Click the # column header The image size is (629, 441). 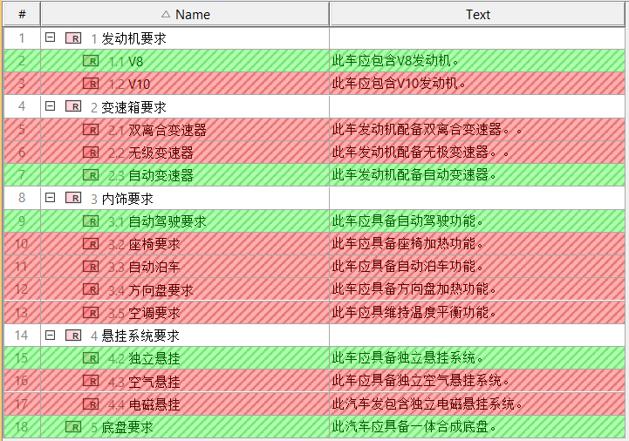(x=22, y=14)
